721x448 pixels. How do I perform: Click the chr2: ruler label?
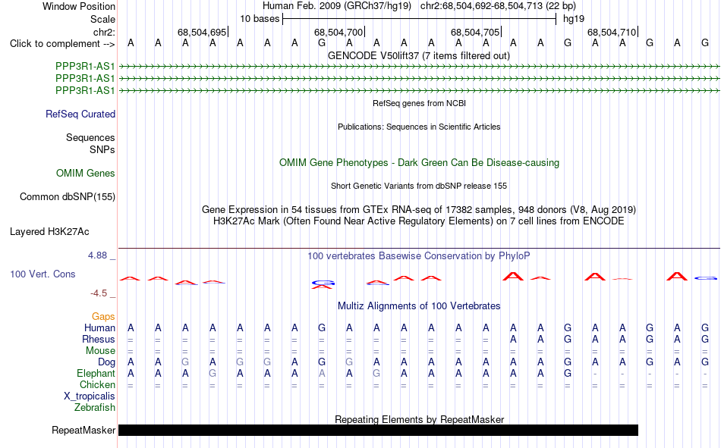tap(104, 32)
